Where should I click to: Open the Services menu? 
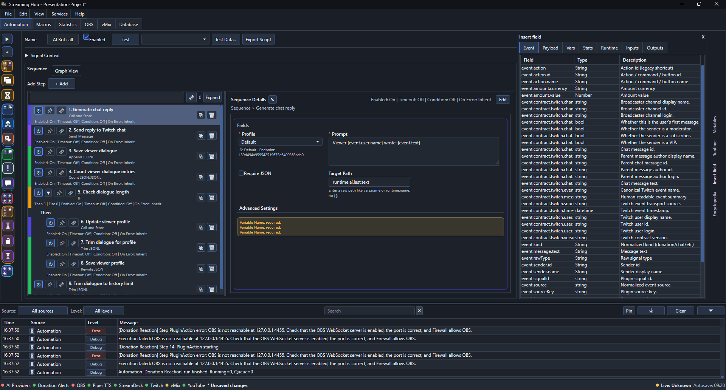[59, 14]
